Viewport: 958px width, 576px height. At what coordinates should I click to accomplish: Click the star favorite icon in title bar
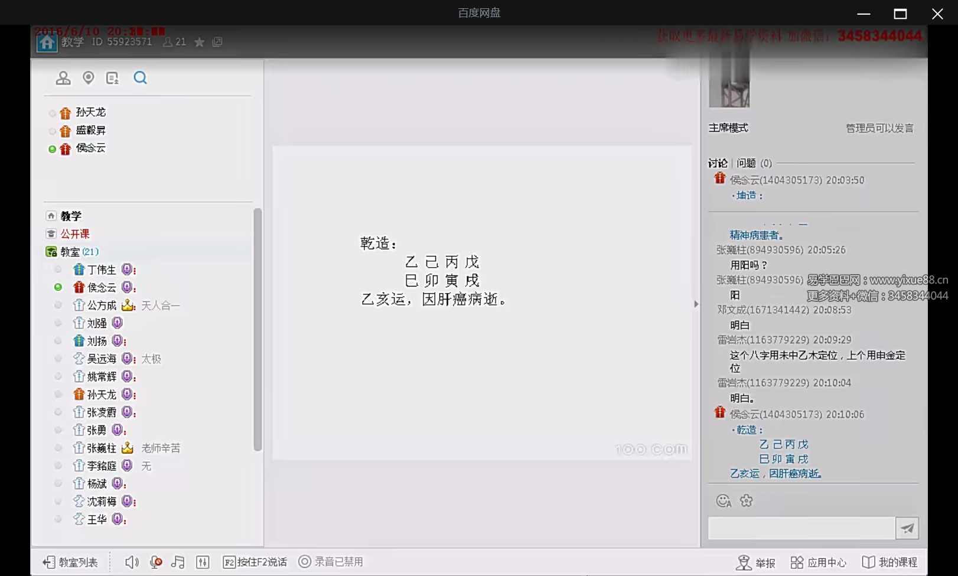[x=199, y=42]
